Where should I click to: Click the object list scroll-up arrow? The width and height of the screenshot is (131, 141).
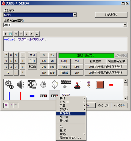coord(126,81)
